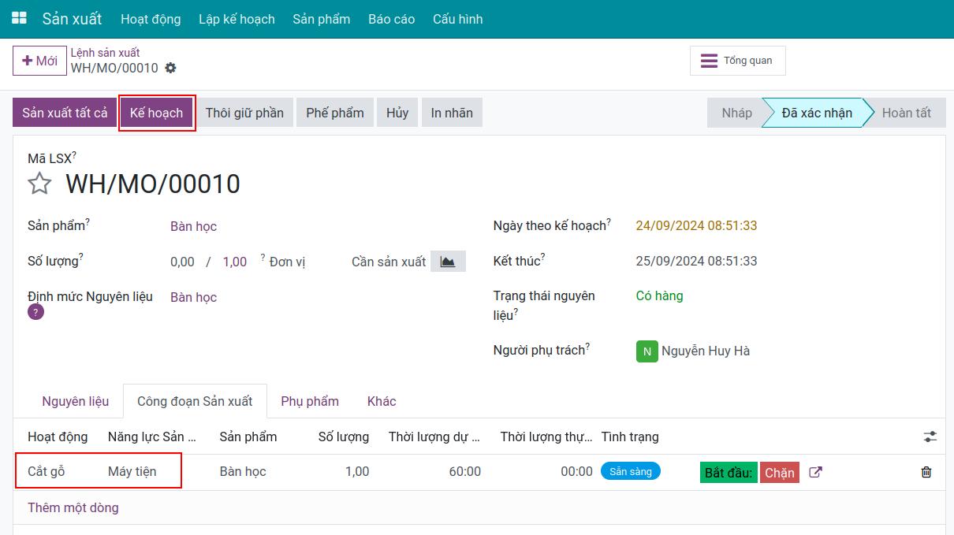Screen dimensions: 954x535
Task: Click the scheduled date 24/09/2024 08:51:33
Action: click(x=696, y=225)
